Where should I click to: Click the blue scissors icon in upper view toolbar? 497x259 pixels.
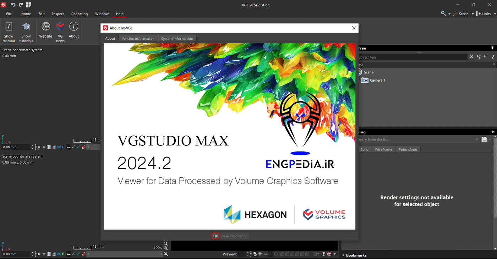pos(59,147)
